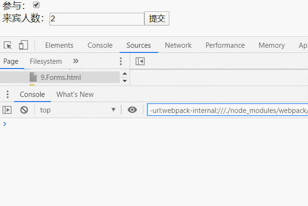The width and height of the screenshot is (308, 206).
Task: Select the 9.Forms.html file
Action: point(60,77)
